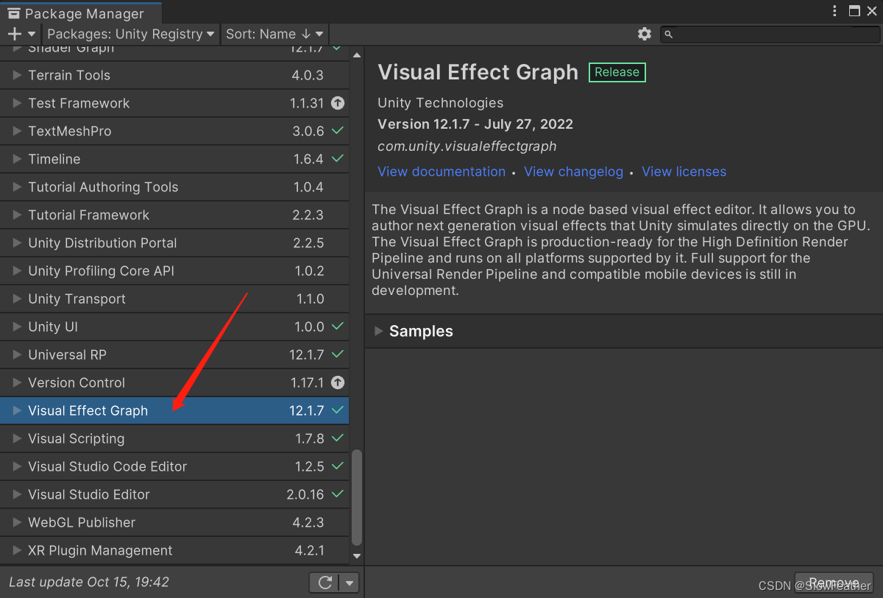This screenshot has width=883, height=598.
Task: Expand the Unity Distribution Portal versions
Action: click(17, 243)
